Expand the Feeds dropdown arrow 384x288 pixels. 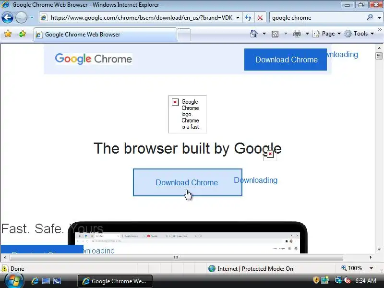(x=286, y=34)
